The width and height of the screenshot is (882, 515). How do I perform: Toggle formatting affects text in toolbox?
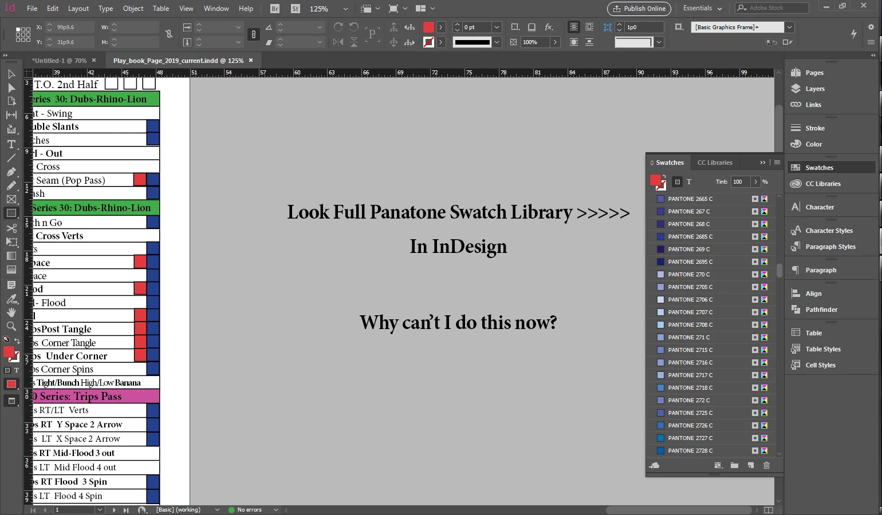click(17, 370)
